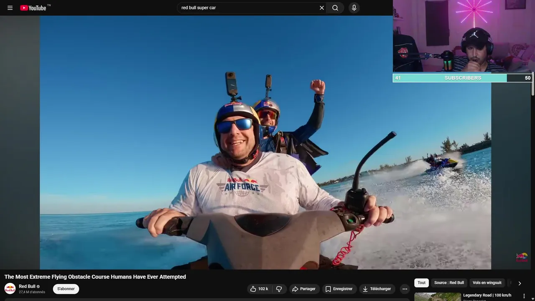Open options menu for Legendary Road video
This screenshot has height=301, width=535.
524,296
